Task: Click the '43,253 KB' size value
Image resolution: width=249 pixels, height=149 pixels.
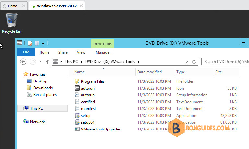Action: click(228, 116)
